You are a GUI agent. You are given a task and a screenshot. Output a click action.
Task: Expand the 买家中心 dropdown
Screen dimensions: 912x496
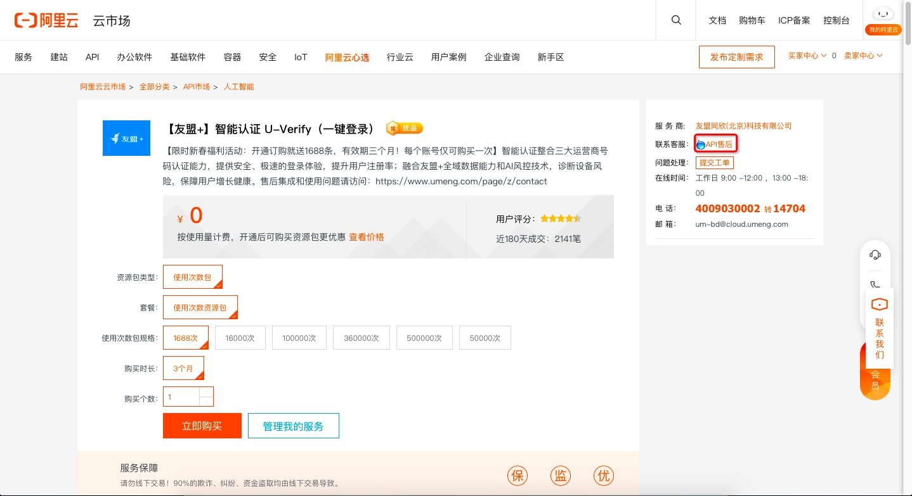click(807, 56)
